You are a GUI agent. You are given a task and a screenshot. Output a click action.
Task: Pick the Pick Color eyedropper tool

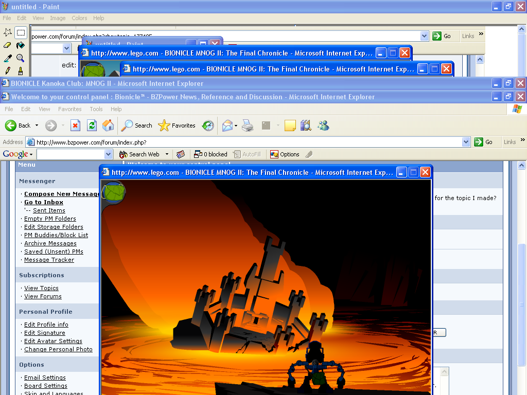pos(8,58)
